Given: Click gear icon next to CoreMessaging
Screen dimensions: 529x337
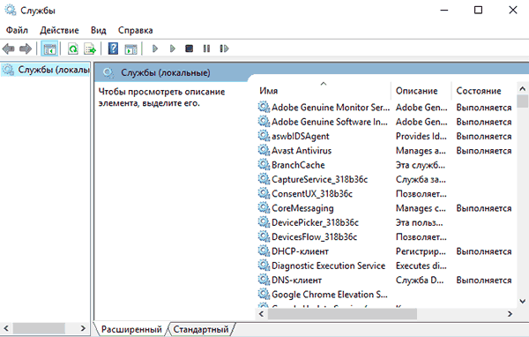Looking at the screenshot, I should point(264,208).
